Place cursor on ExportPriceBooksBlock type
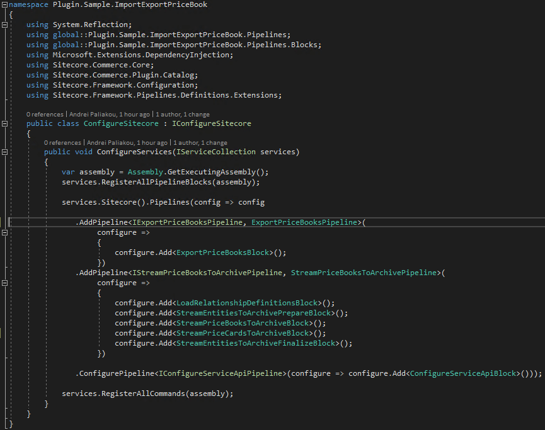The image size is (545, 430). click(x=223, y=252)
